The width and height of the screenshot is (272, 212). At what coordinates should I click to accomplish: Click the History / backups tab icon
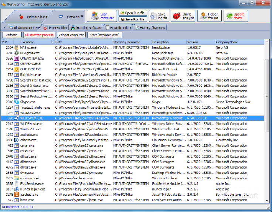click(x=137, y=27)
